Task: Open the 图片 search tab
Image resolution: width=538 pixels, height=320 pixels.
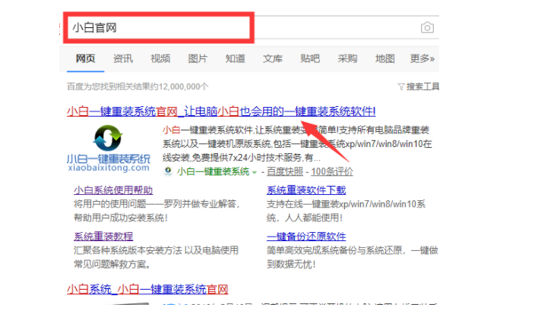Action: tap(198, 58)
